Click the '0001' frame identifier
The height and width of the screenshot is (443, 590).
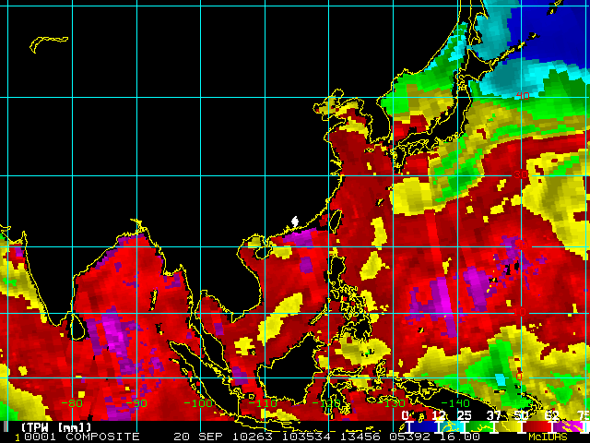[41, 437]
